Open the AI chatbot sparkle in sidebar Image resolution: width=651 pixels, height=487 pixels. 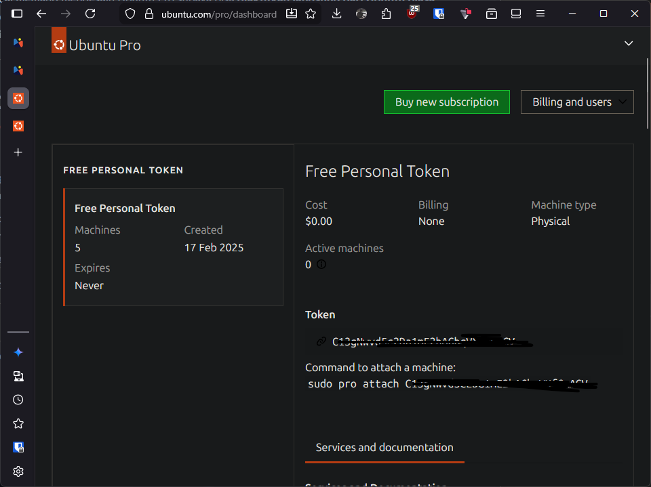[x=18, y=352]
